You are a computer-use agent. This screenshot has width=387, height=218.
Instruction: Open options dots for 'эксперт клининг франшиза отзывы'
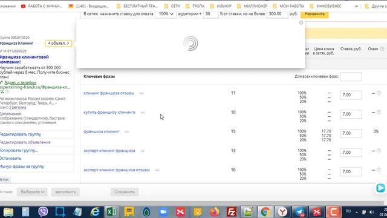157,170
